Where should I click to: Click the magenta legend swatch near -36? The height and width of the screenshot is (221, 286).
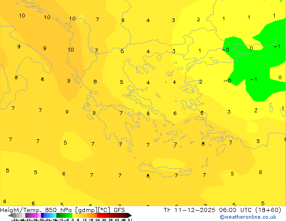click(36, 215)
